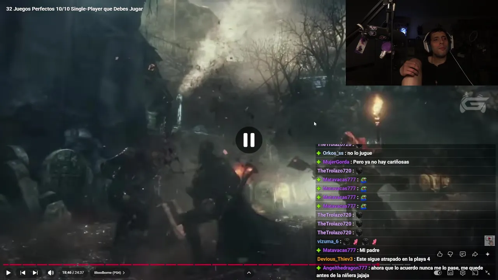
Task: Click the 18:46 / 24:37 time display
Action: [x=73, y=273]
